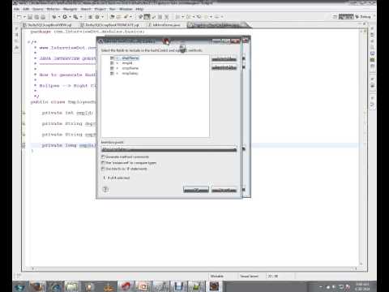Open the Refactor menu
This screenshot has height=292, width=389.
click(x=53, y=9)
